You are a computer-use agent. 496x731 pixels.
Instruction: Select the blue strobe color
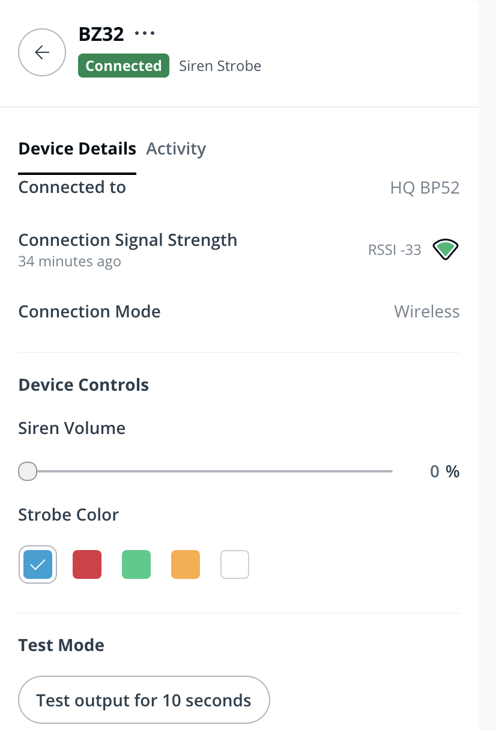click(38, 564)
